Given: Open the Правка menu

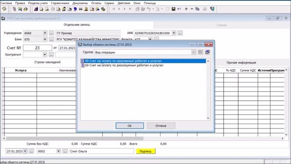Looking at the screenshot, I should pos(20,3).
